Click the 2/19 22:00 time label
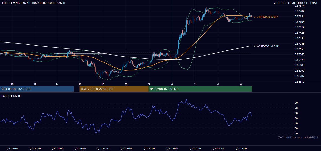The image size is (321, 151). [x=149, y=149]
